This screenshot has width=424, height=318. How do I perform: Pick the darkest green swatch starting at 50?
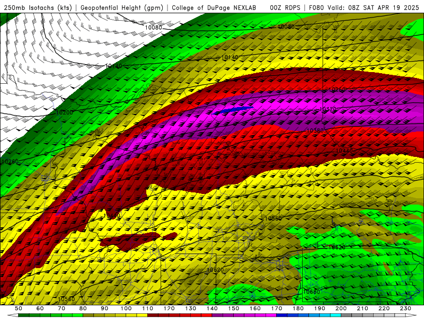point(24,315)
